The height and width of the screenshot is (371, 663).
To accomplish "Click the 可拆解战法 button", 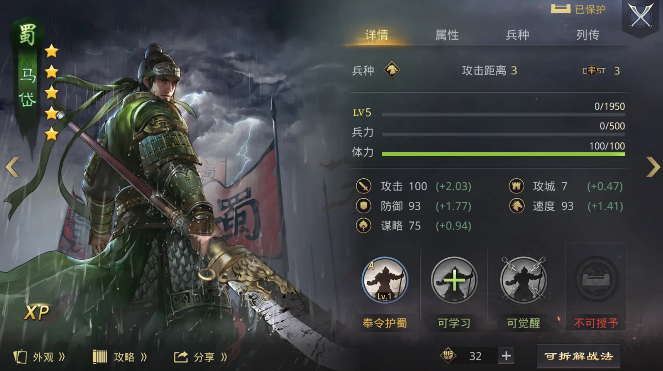I will click(578, 356).
